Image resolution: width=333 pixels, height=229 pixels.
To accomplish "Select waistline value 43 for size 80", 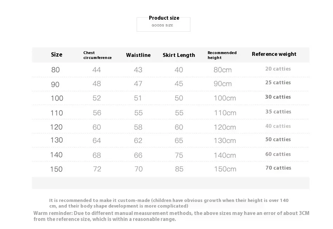I will tap(138, 70).
